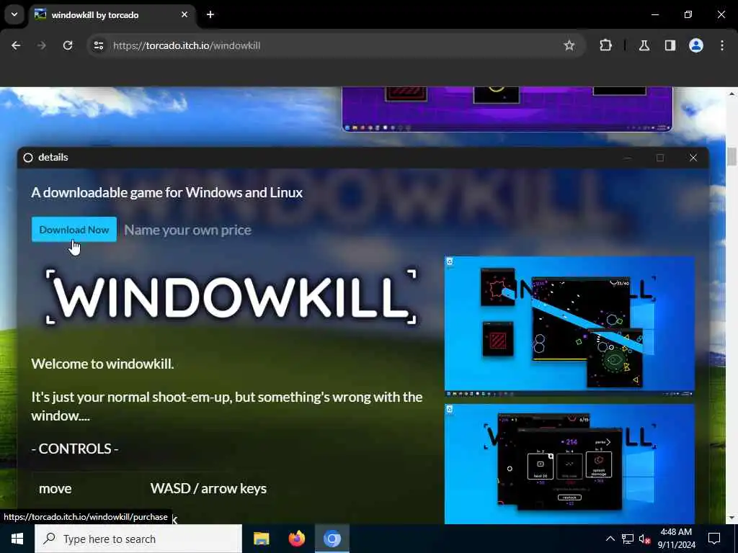Open the Chrome three-dot menu
The width and height of the screenshot is (738, 553).
722,45
